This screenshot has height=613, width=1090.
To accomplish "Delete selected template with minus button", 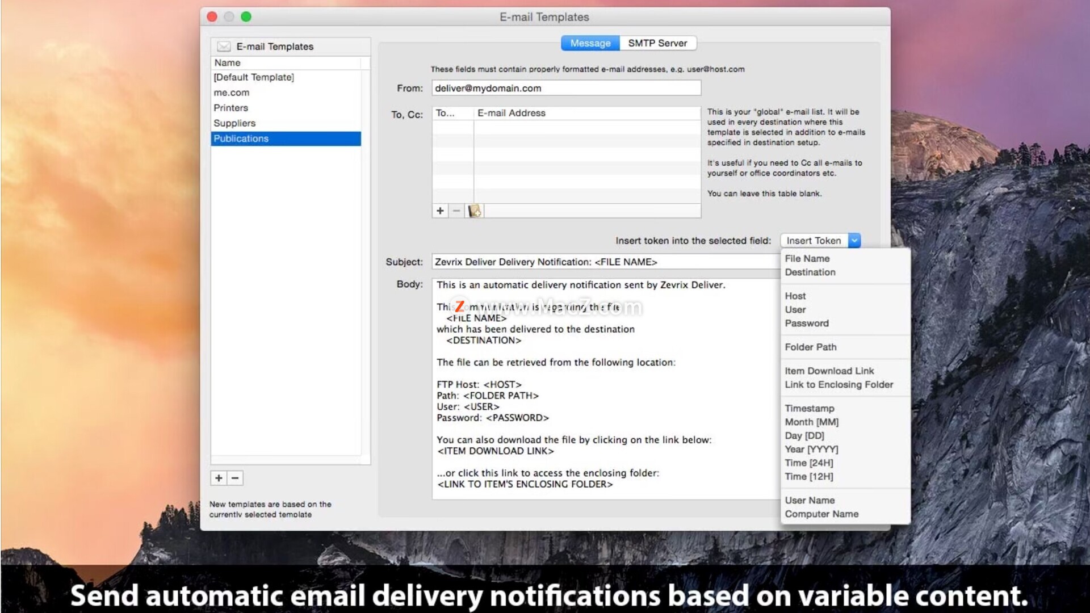I will 235,478.
